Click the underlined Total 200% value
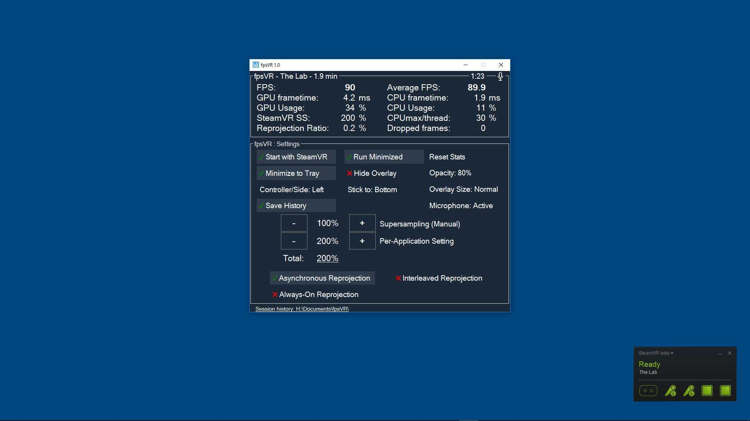750x421 pixels. tap(327, 258)
